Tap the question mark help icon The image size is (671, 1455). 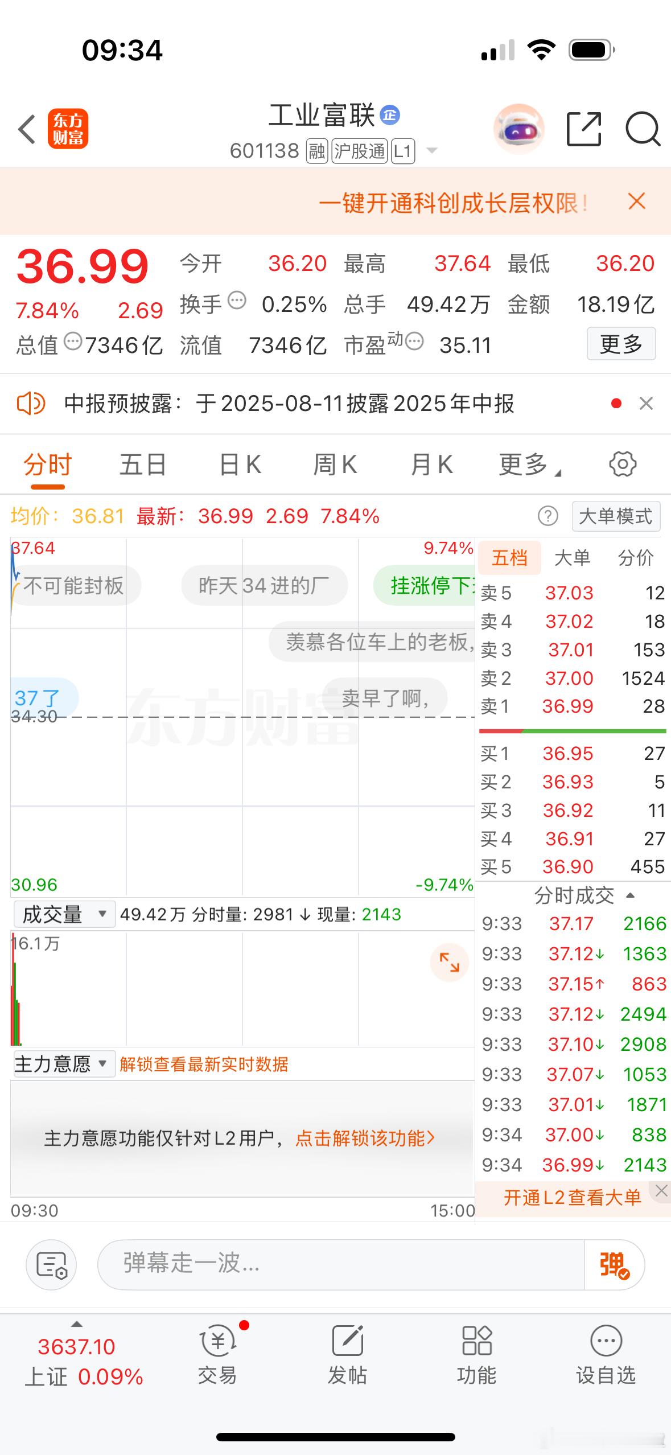(x=547, y=516)
